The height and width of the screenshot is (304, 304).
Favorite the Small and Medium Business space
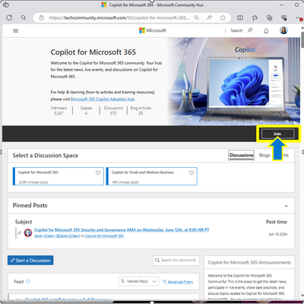pos(192,173)
